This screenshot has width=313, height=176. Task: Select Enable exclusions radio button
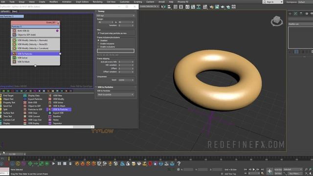tap(98, 47)
